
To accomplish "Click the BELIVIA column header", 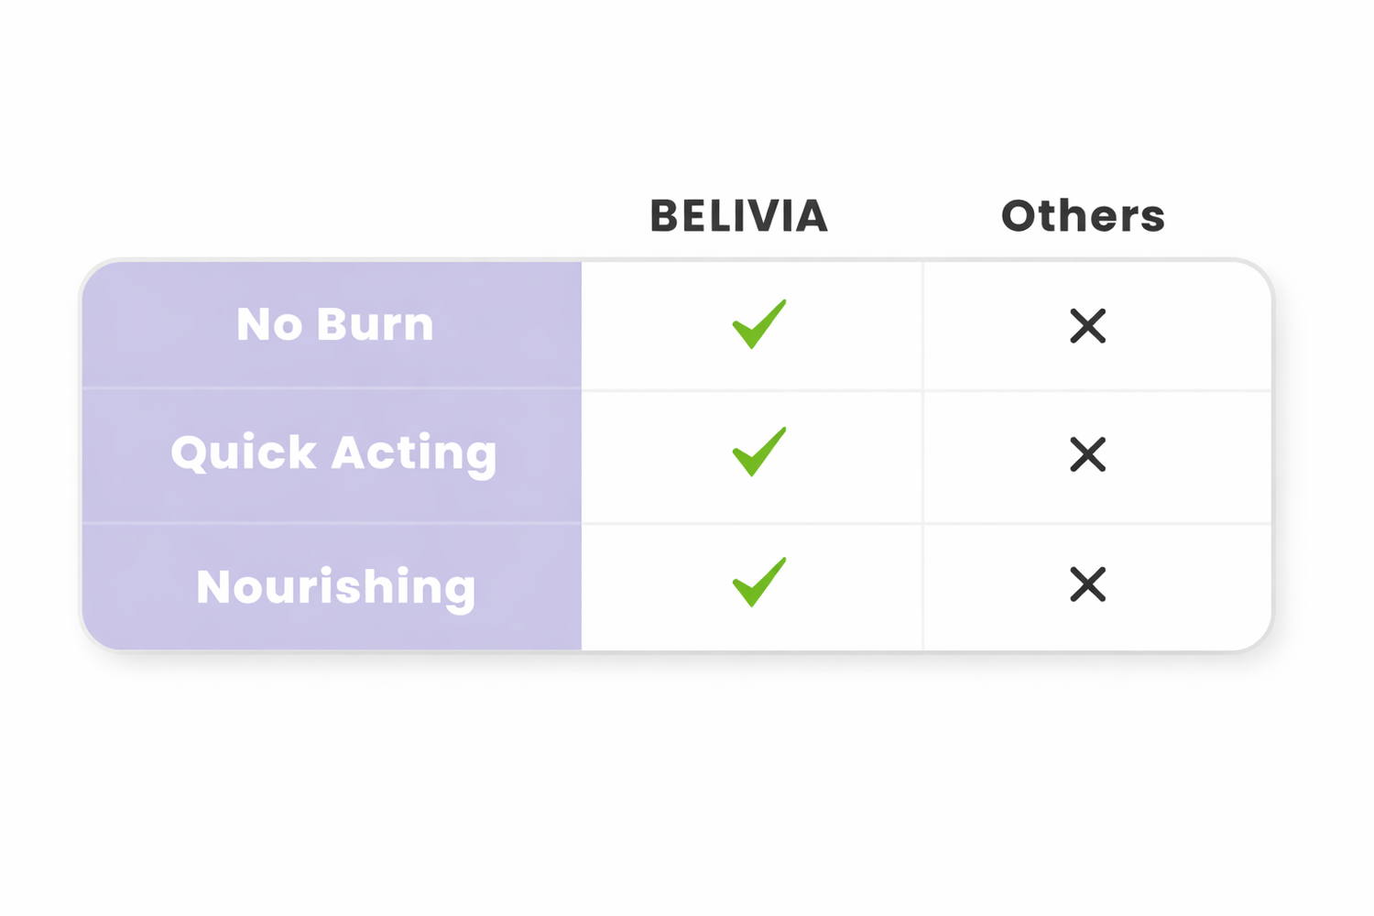I will [x=738, y=217].
